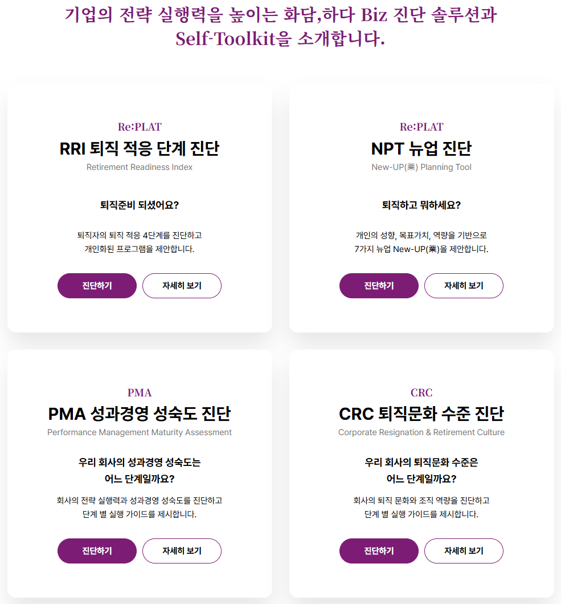Select the 'CRC 퇴직문화 수준 진단' heading
Image resolution: width=561 pixels, height=604 pixels.
coord(421,414)
